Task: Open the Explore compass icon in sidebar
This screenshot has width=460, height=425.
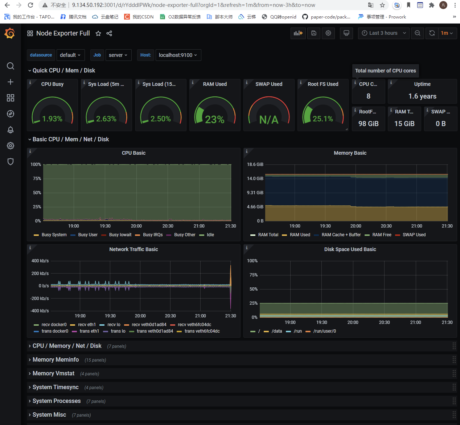Action: tap(11, 114)
